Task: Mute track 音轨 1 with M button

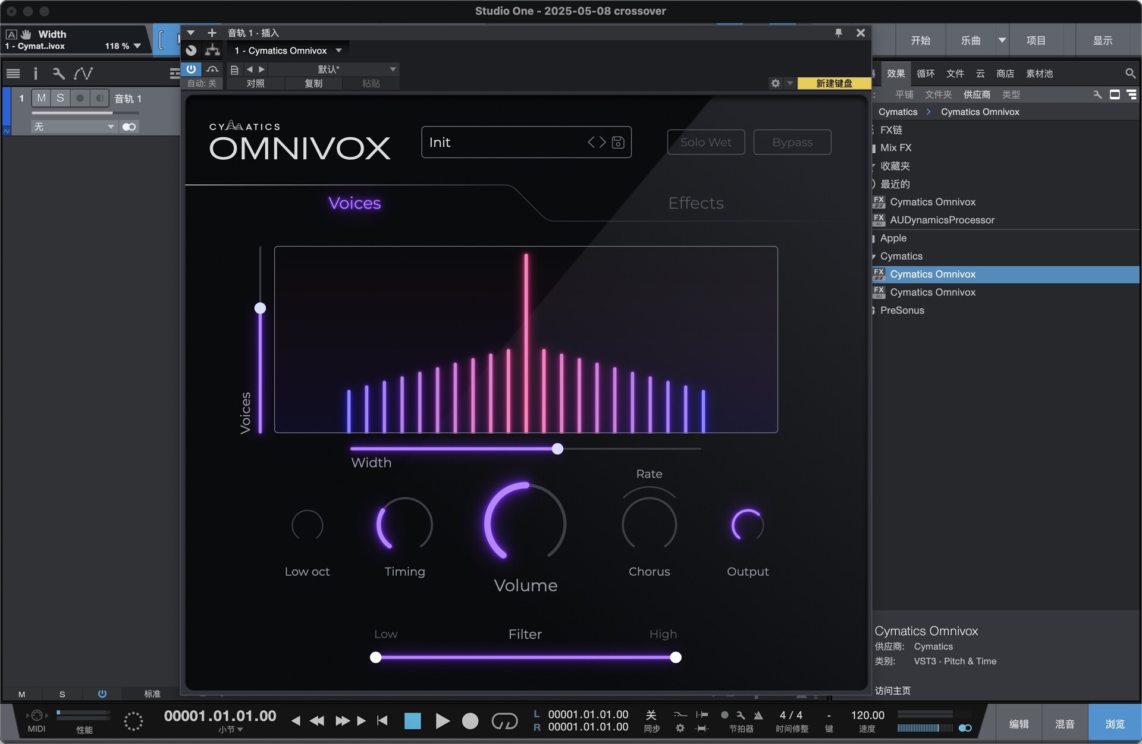Action: click(x=41, y=98)
